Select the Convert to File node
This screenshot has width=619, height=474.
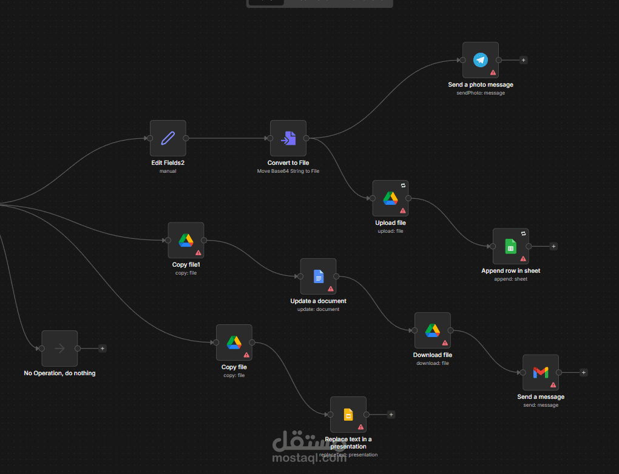click(x=288, y=138)
